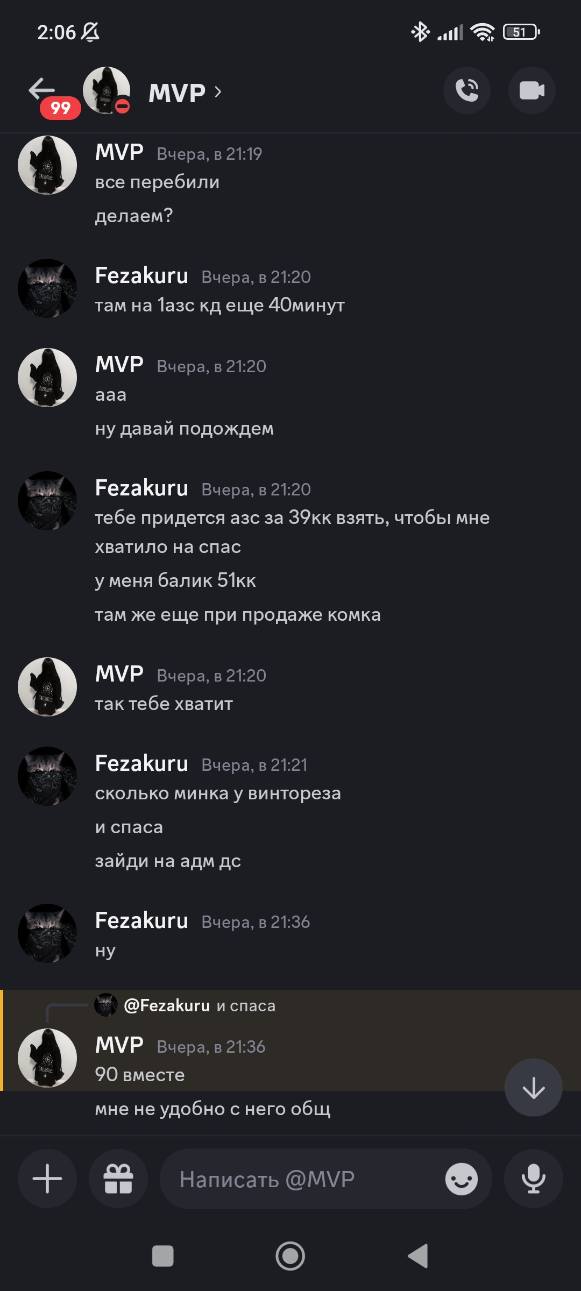Go back using the arrow icon
The image size is (581, 1291).
[42, 89]
